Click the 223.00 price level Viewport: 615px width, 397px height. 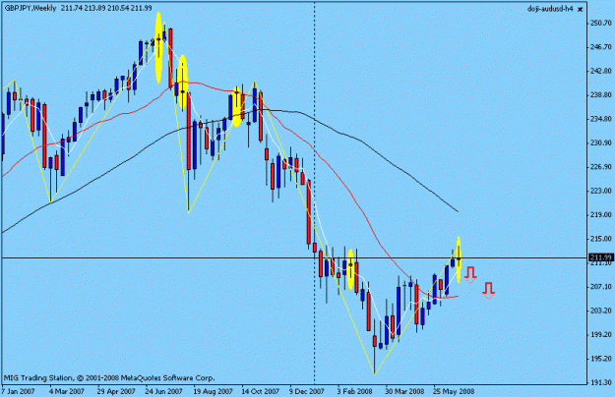pos(601,191)
